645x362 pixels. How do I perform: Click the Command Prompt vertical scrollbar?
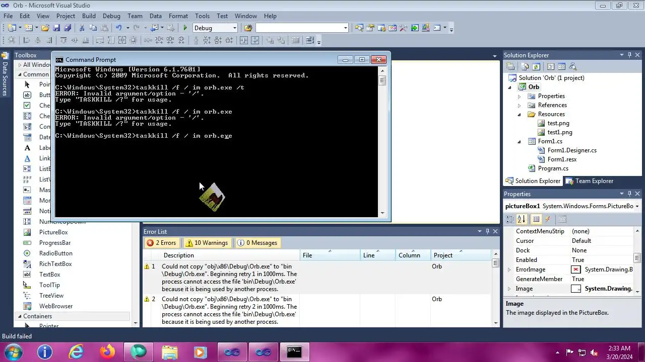pos(382,142)
